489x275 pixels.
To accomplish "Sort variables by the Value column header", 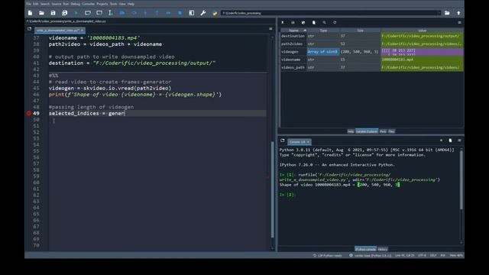I will [x=423, y=31].
